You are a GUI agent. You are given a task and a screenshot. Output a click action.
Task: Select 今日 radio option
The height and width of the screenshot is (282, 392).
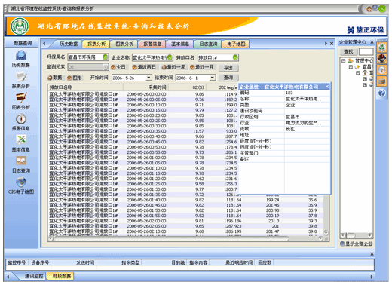point(113,67)
